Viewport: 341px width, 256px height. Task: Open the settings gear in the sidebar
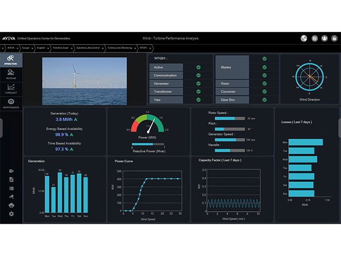click(11, 214)
